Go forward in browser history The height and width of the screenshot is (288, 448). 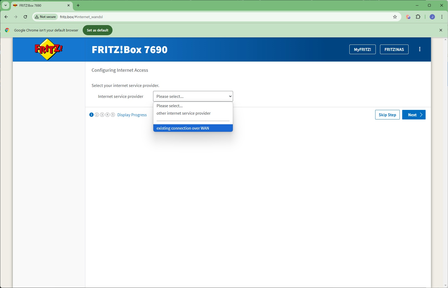[x=16, y=17]
